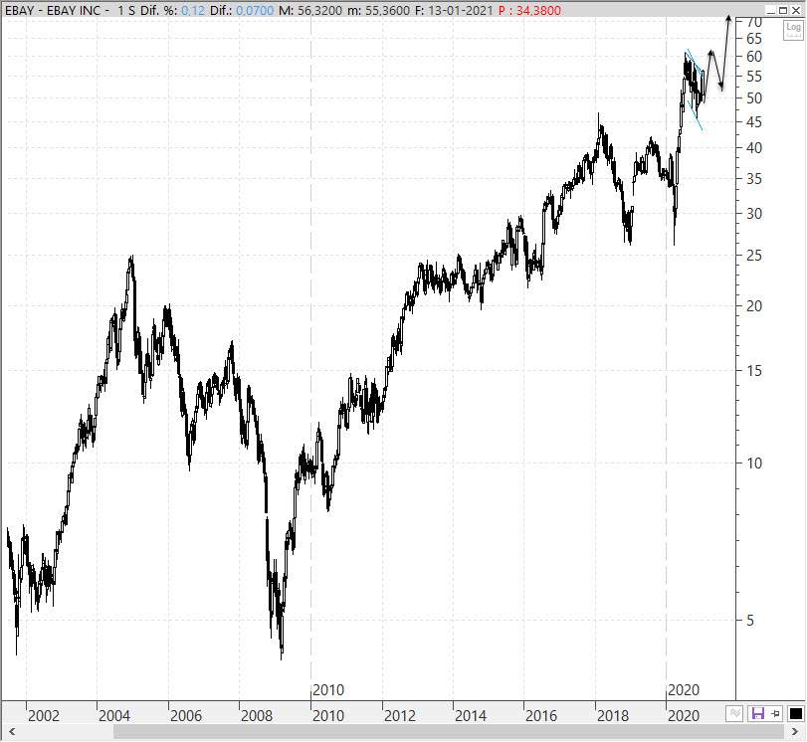Click the horizontal scrollbar right arrow

795,732
